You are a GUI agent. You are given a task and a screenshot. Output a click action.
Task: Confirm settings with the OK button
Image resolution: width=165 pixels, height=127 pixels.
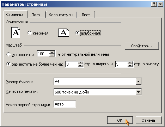pyautogui.click(x=120, y=120)
